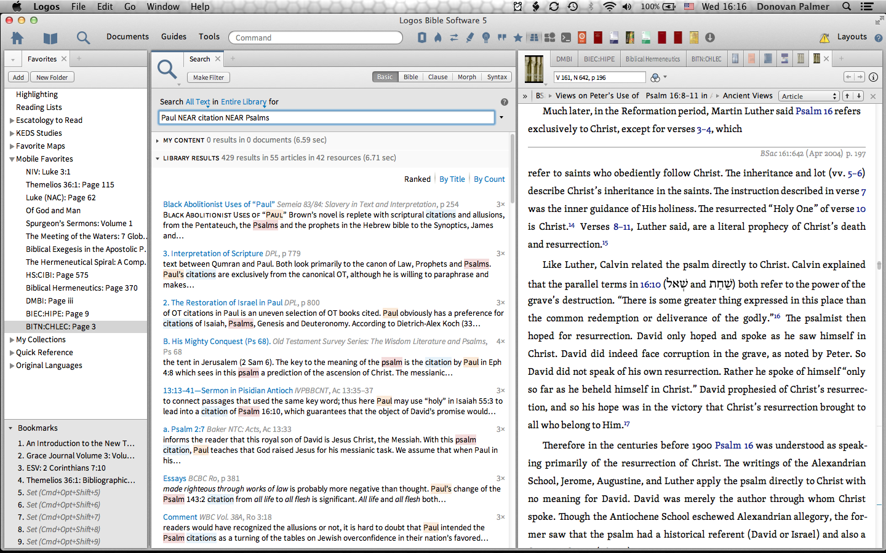Image resolution: width=886 pixels, height=553 pixels.
Task: Open the Library book icon
Action: [50, 38]
